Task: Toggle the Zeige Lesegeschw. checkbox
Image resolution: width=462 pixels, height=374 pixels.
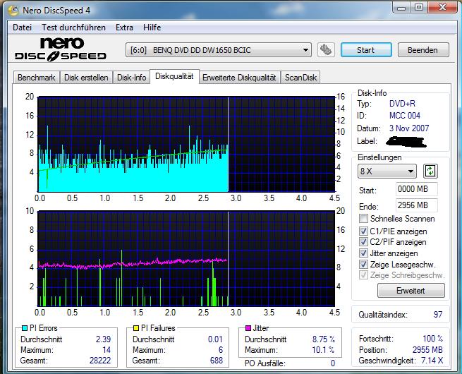Action: pos(363,264)
